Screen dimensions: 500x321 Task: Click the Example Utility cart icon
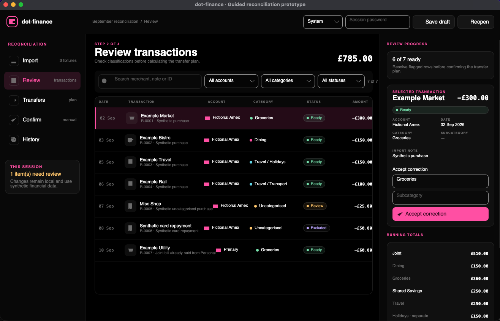tap(130, 250)
